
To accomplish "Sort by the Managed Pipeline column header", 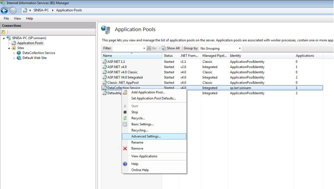I will coord(214,55).
